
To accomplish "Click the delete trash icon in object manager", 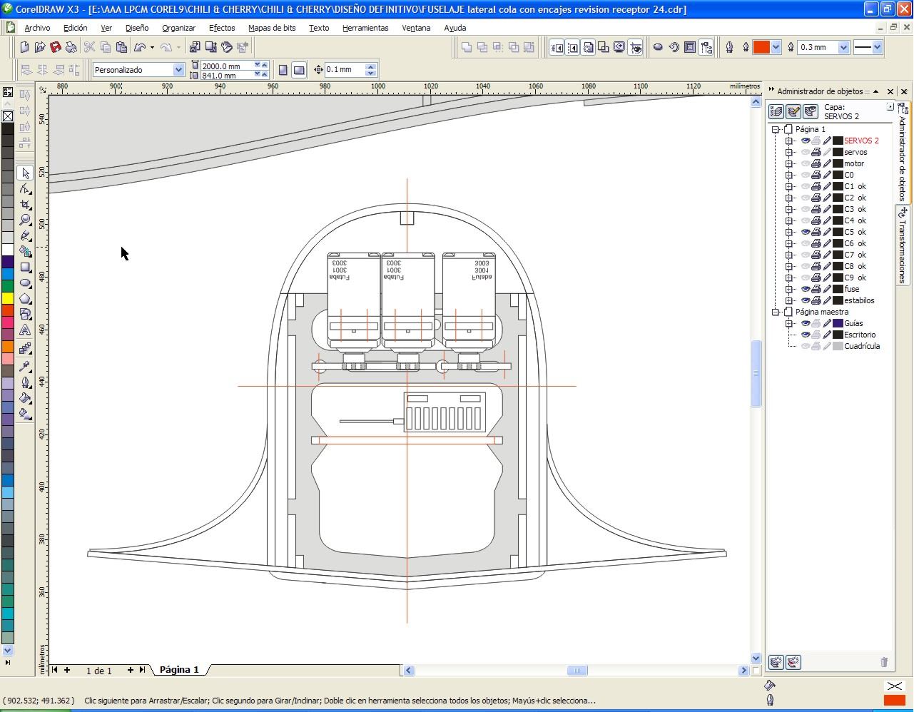I will click(x=884, y=662).
